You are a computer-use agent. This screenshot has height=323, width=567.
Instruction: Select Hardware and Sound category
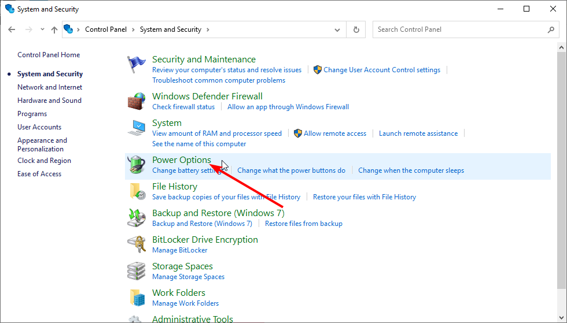click(50, 101)
